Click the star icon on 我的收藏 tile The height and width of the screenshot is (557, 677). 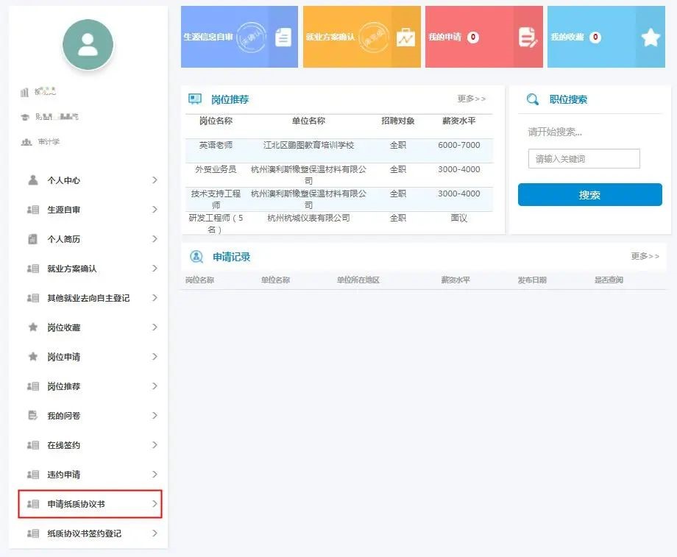651,38
